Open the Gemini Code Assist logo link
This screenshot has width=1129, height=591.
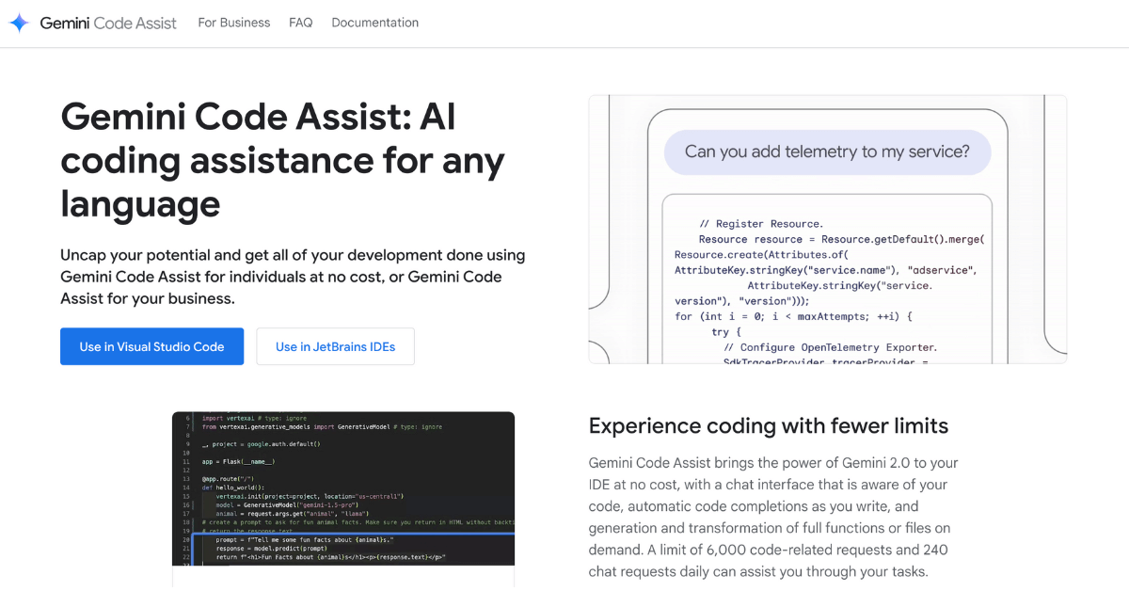pos(93,24)
